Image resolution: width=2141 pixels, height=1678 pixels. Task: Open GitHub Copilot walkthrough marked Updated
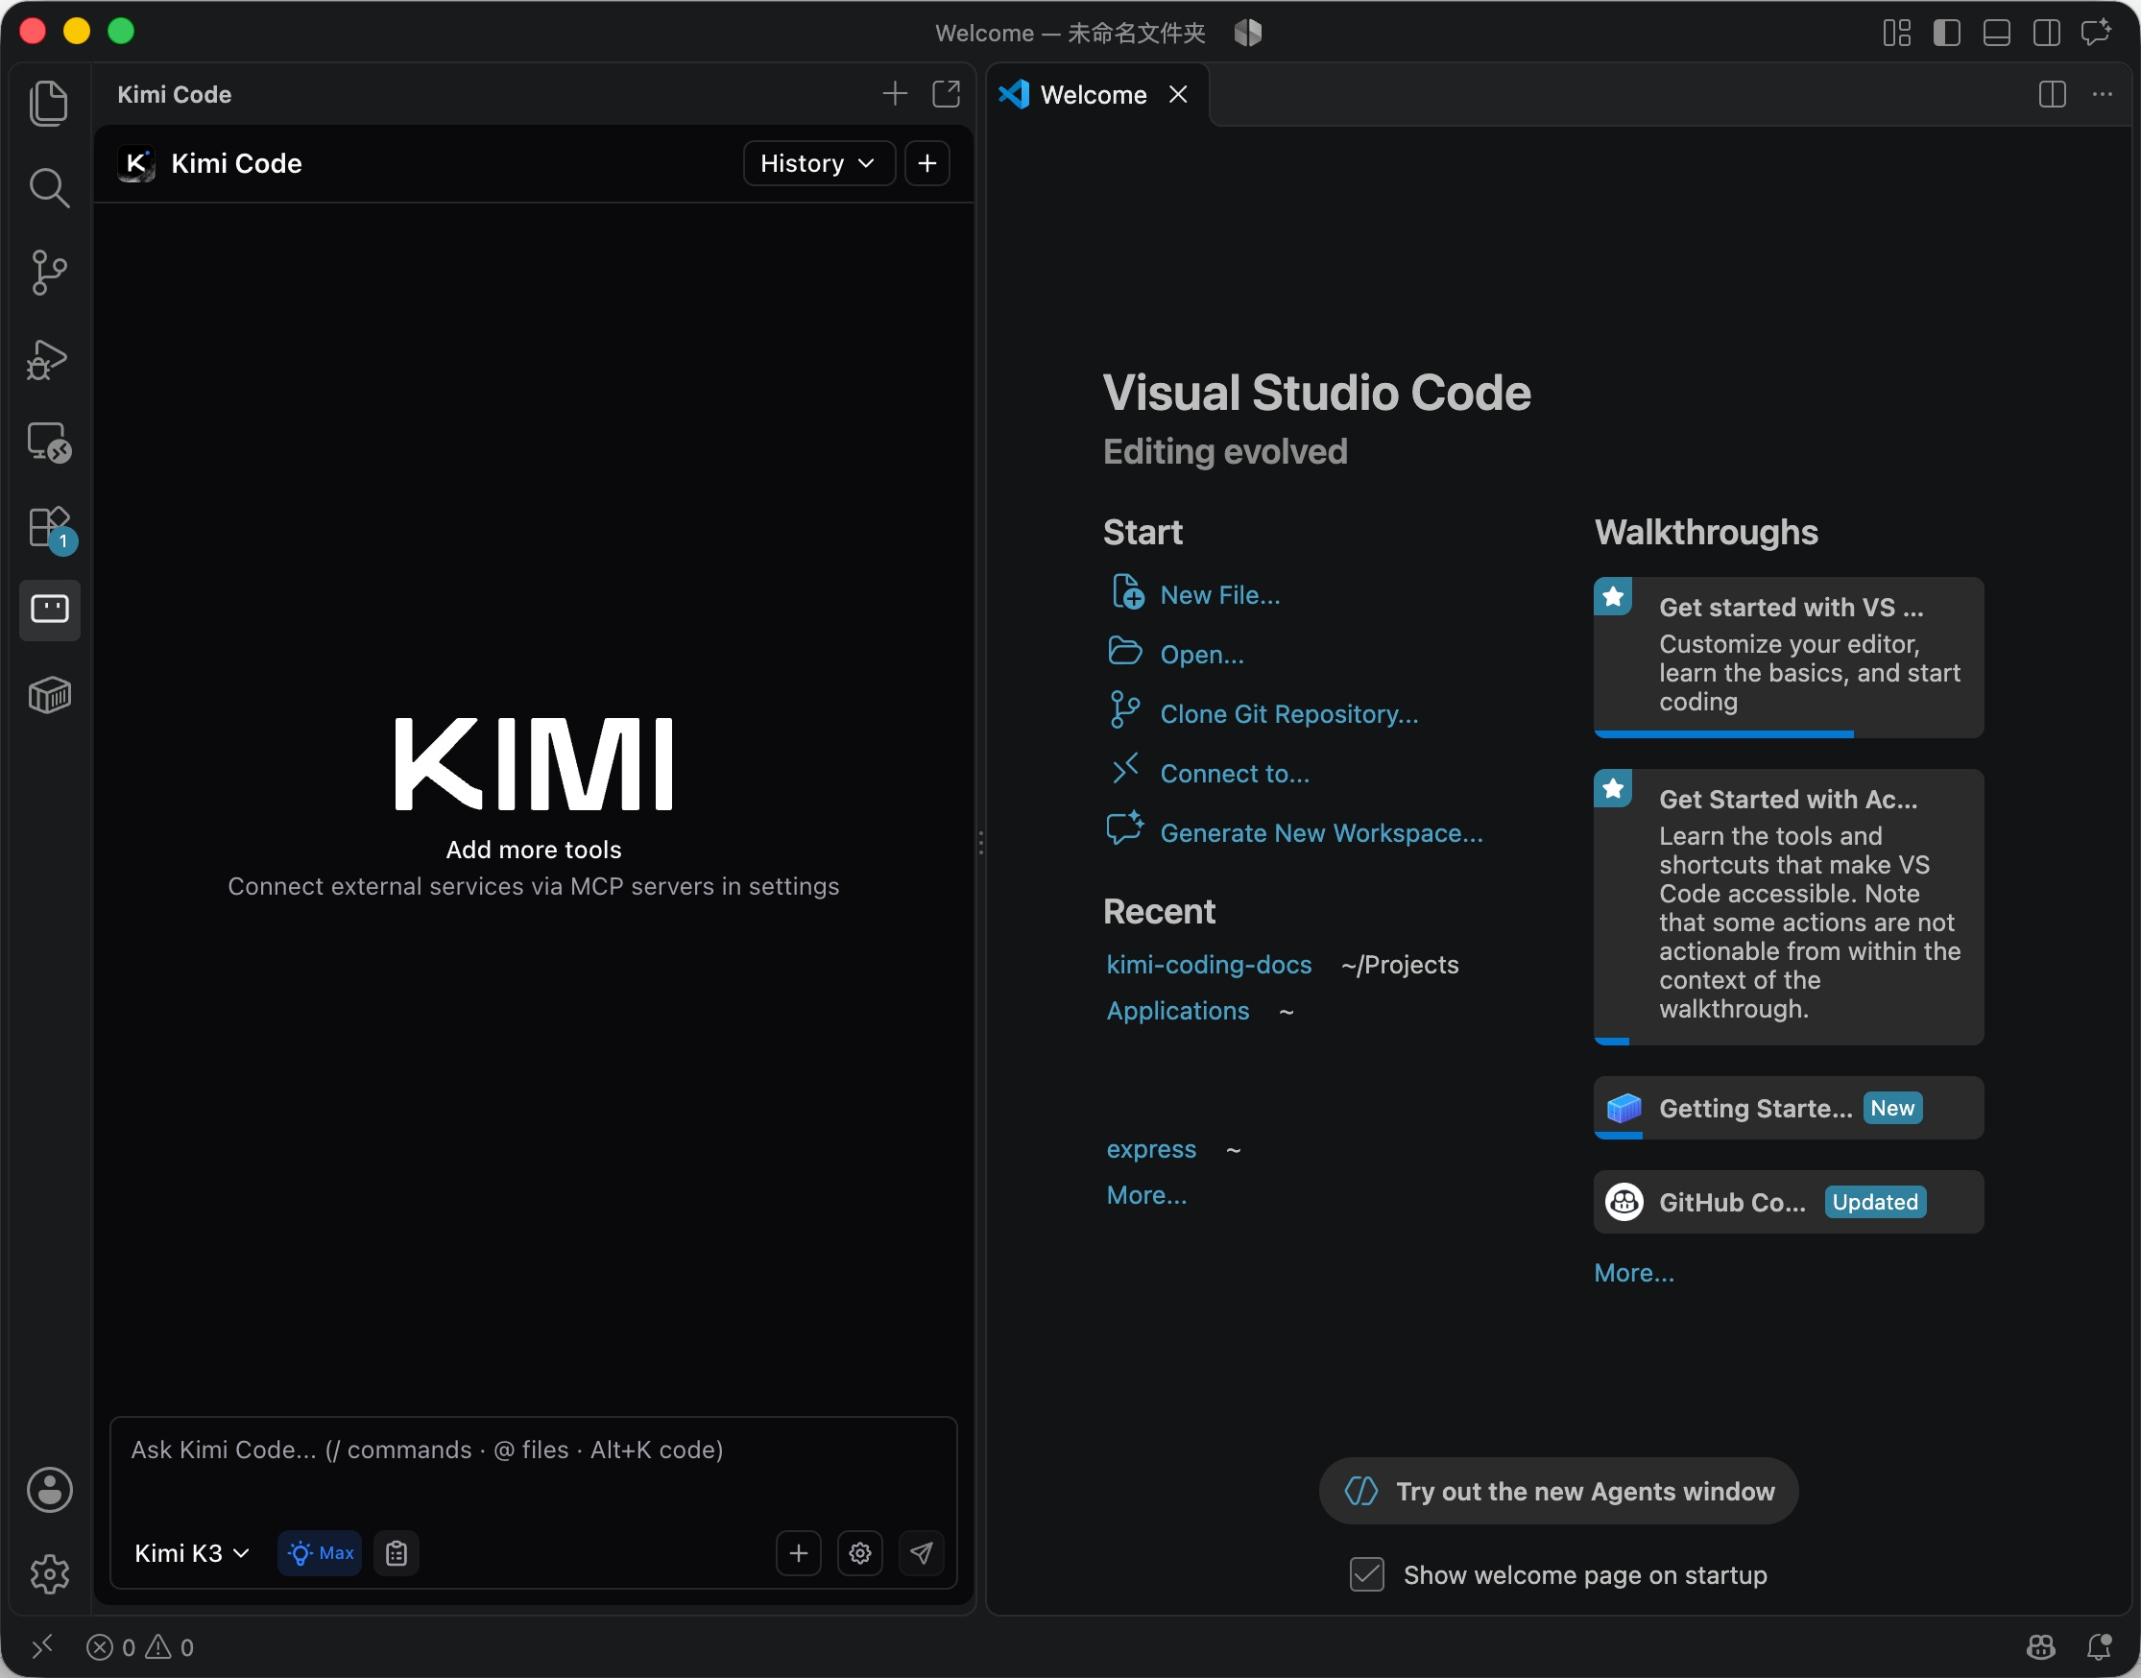point(1789,1203)
